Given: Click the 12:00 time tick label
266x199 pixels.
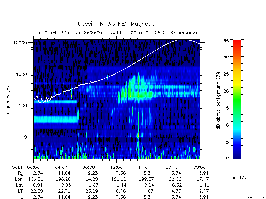Looking at the screenshot, I should coord(116,167).
